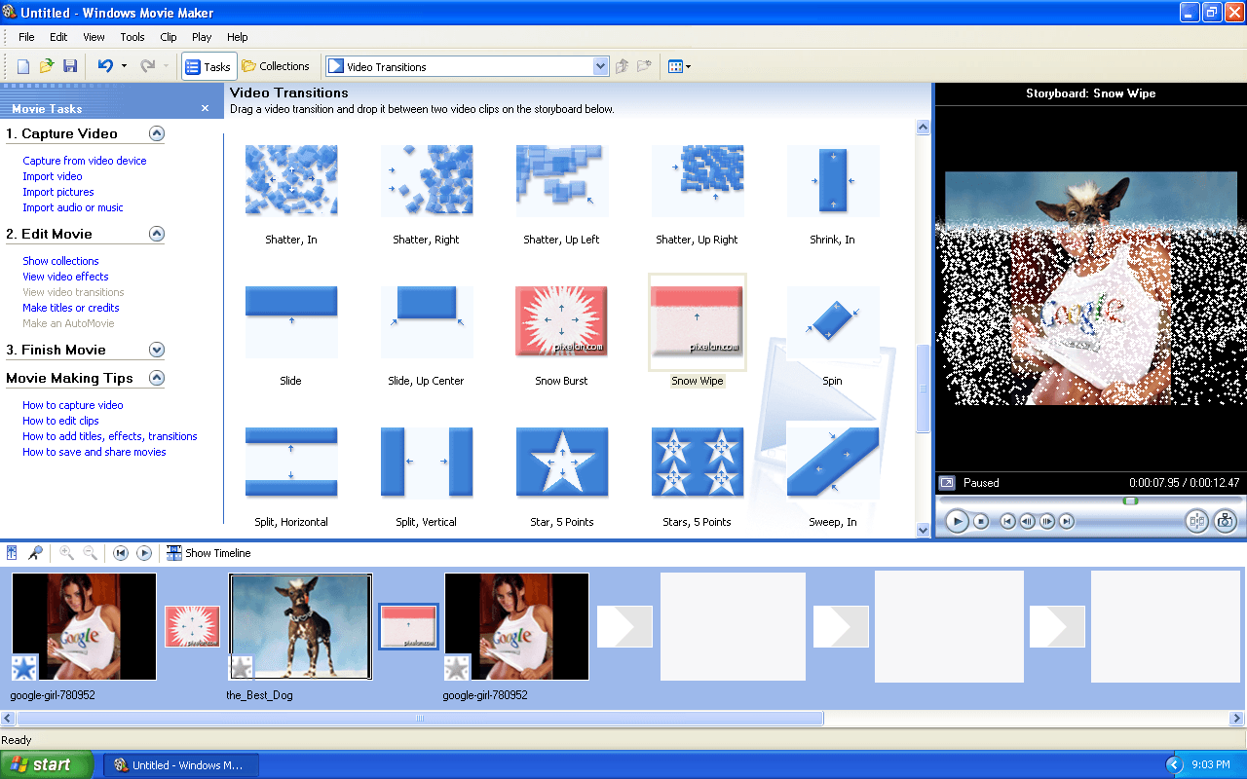
Task: Click the Set Audio Levels icon
Action: [x=12, y=553]
